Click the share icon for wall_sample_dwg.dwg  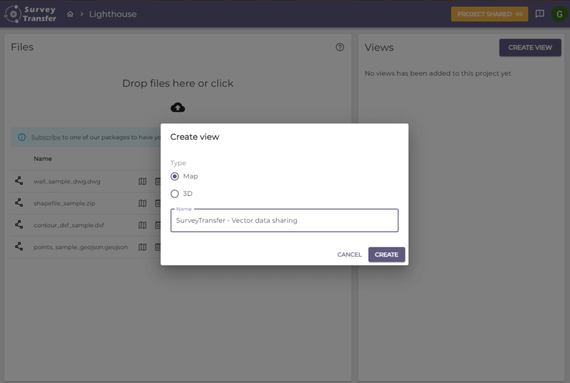(x=19, y=181)
